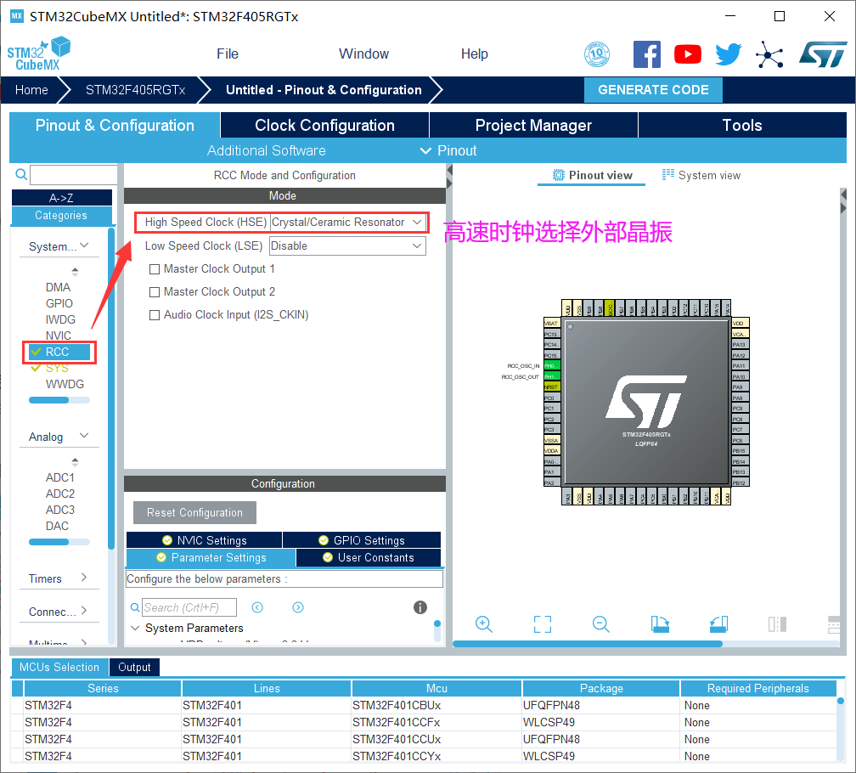Open the Facebook icon link
The image size is (856, 773).
click(647, 54)
